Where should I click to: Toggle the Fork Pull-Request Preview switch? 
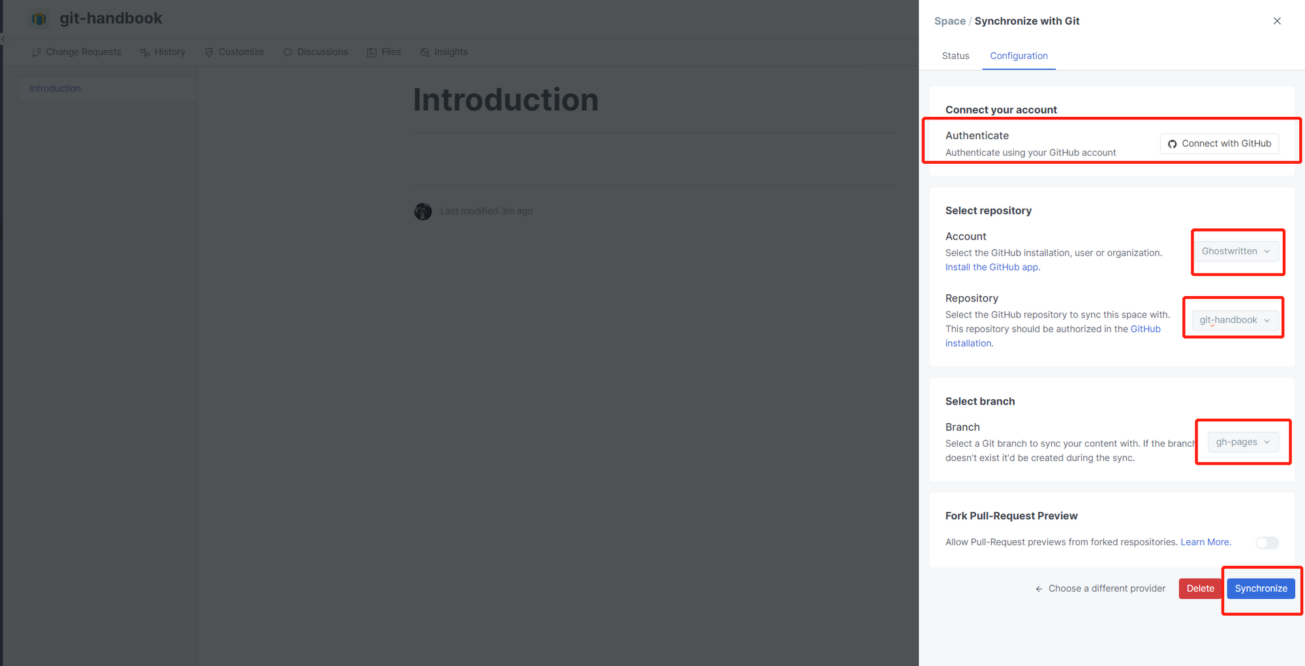(x=1267, y=543)
